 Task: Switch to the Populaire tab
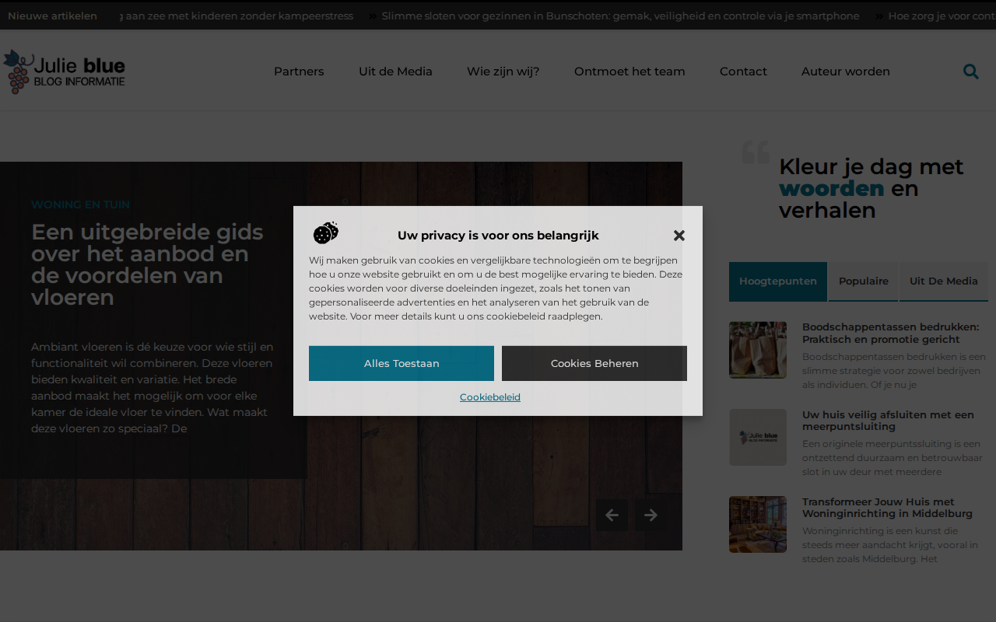pyautogui.click(x=864, y=281)
